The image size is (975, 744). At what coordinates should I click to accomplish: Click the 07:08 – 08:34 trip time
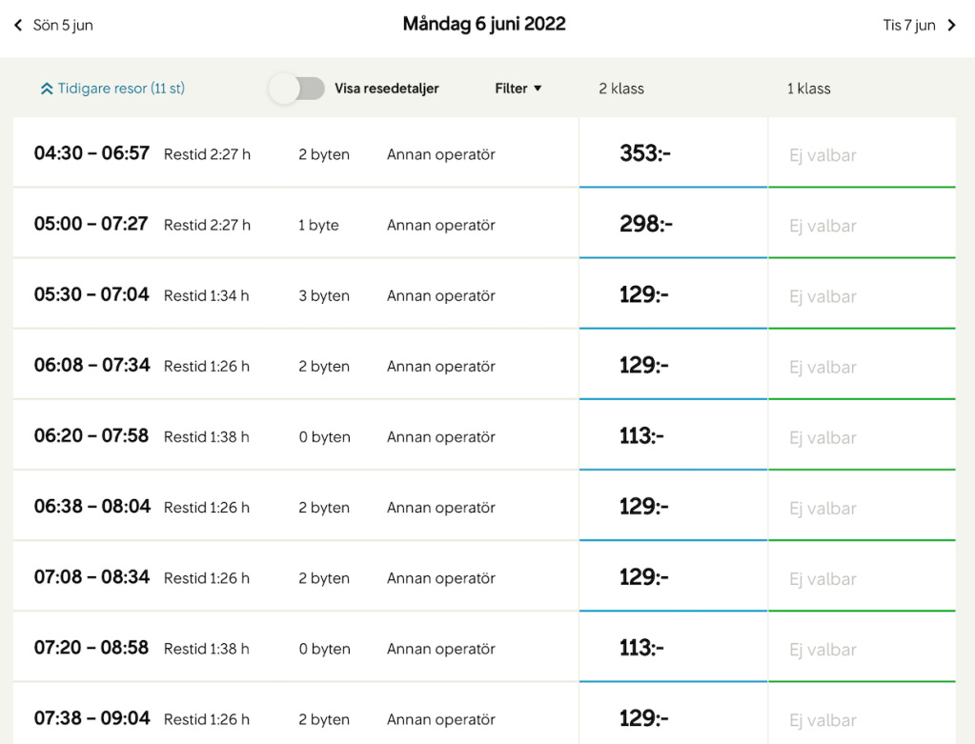click(x=92, y=576)
